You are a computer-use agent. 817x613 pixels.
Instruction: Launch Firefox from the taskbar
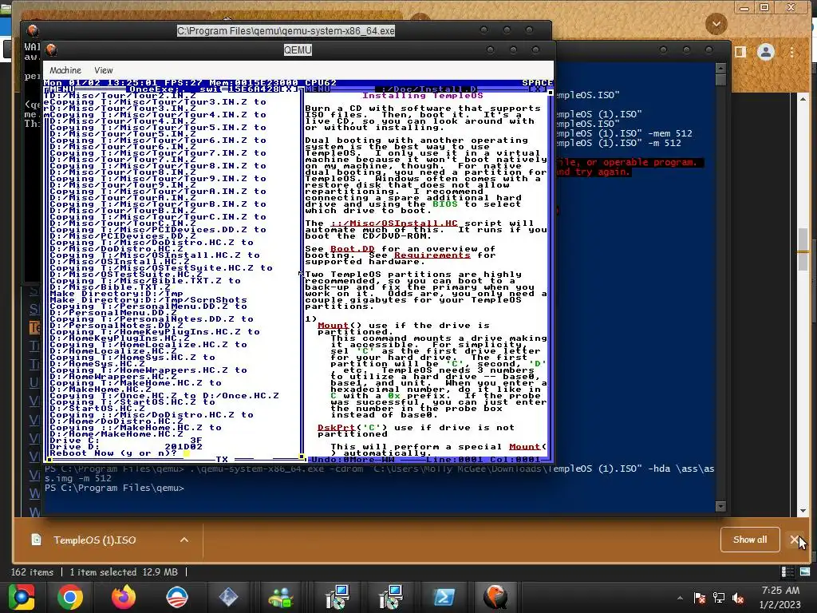tap(124, 597)
